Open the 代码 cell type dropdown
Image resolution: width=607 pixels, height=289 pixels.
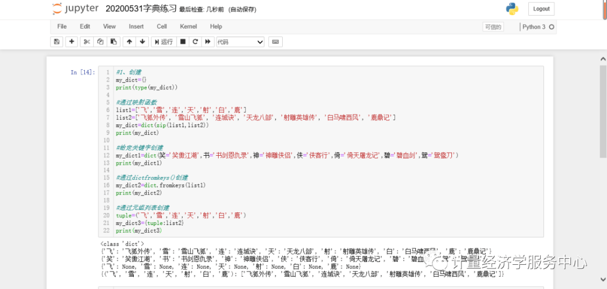pos(240,42)
